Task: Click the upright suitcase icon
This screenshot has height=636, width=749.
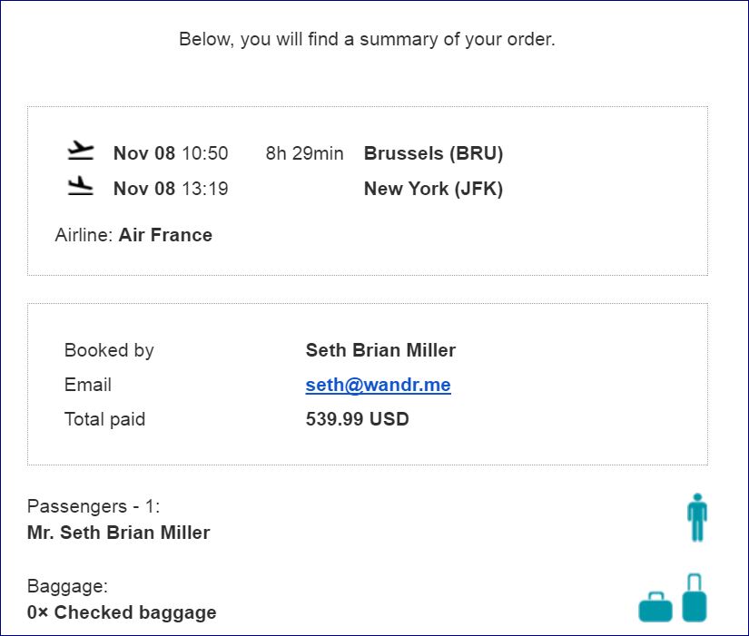Action: point(695,598)
